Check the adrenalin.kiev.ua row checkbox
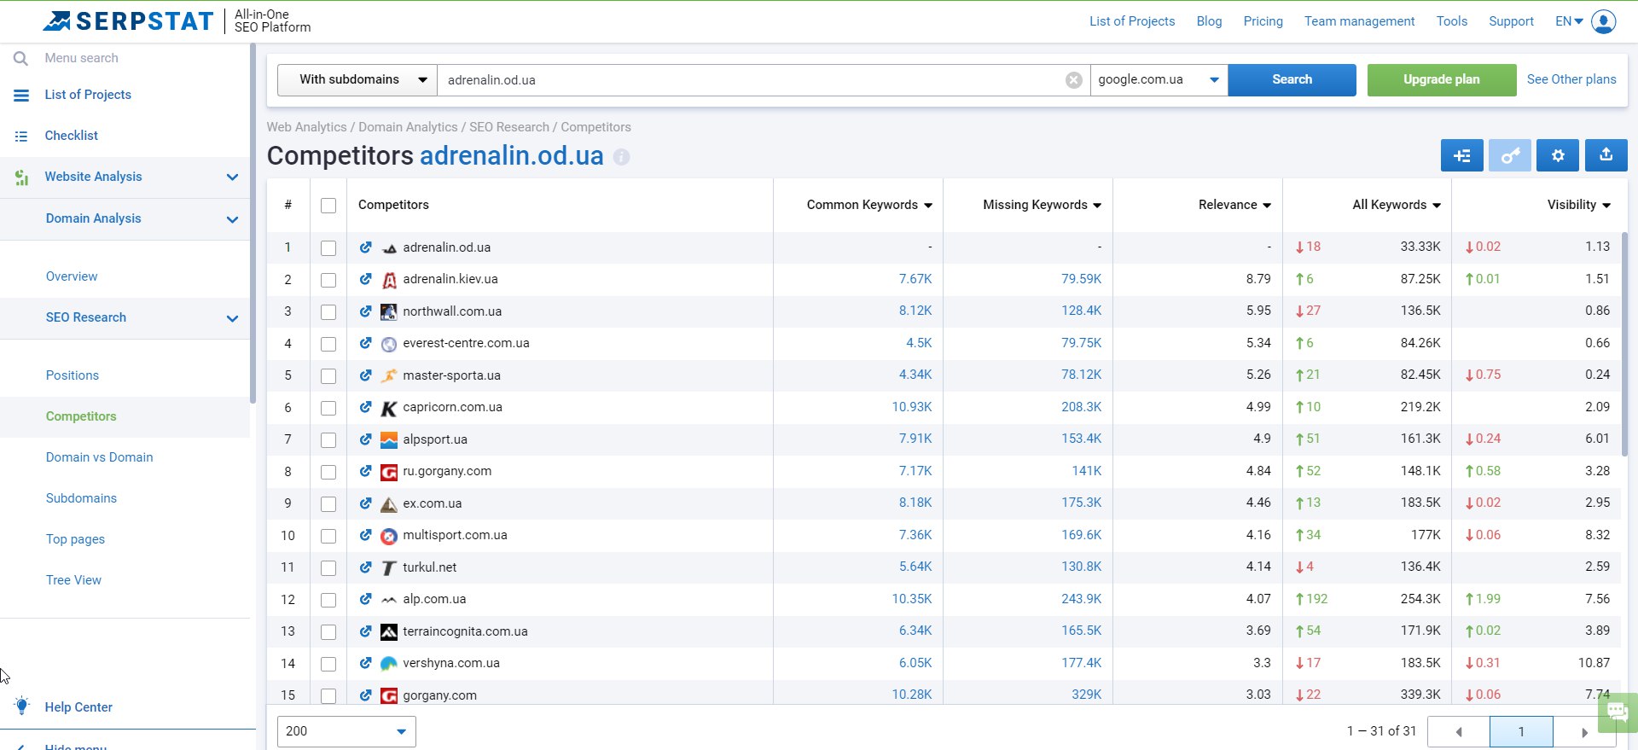 (328, 280)
